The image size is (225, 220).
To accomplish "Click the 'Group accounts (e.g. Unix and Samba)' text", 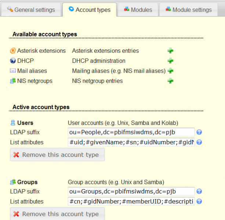I will [x=116, y=182].
